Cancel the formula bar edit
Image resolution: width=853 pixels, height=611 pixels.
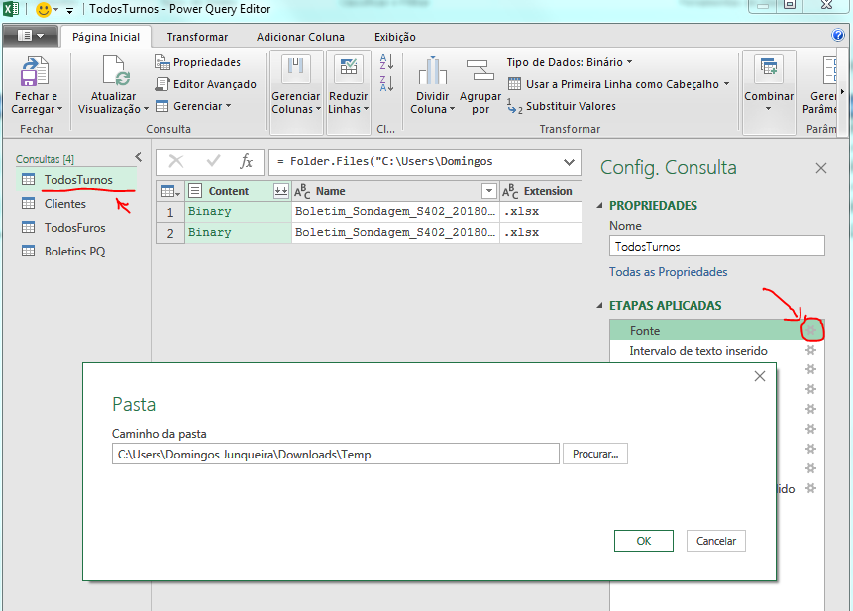coord(175,161)
